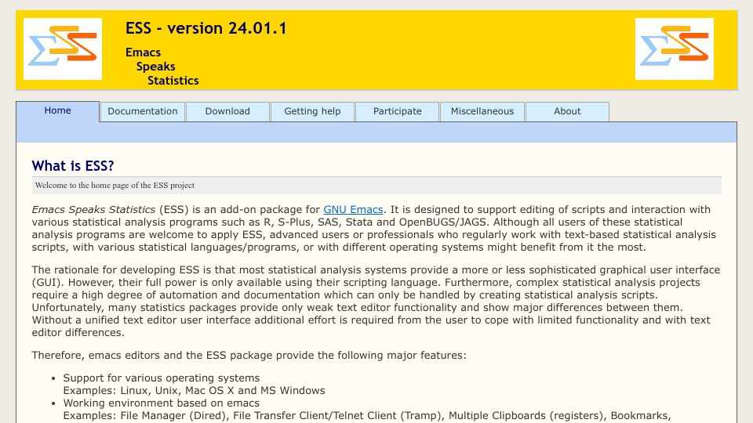Go to the Participate tab
753x423 pixels.
coord(397,111)
